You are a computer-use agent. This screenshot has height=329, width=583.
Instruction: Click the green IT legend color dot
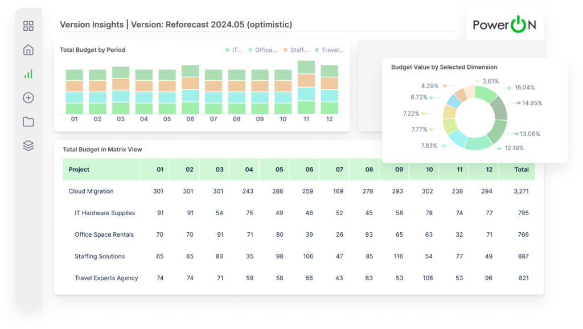[228, 50]
